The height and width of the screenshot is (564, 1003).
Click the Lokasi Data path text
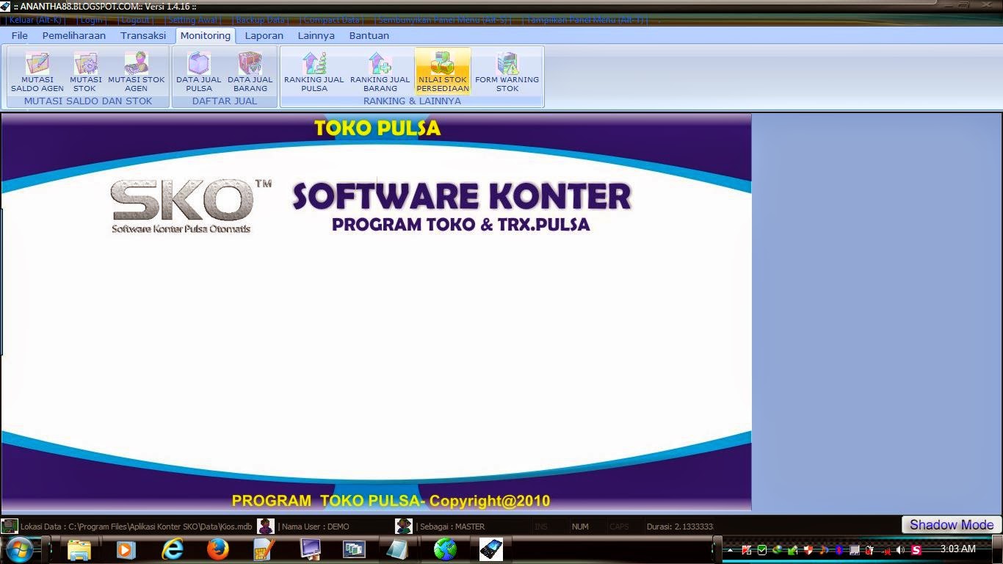click(x=137, y=527)
